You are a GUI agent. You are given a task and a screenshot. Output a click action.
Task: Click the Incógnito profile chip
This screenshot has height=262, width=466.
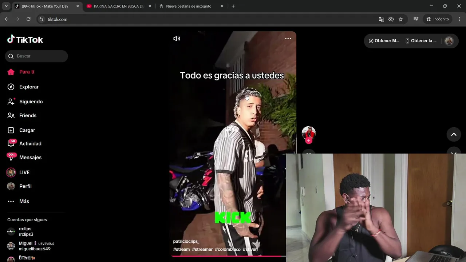tap(438, 19)
